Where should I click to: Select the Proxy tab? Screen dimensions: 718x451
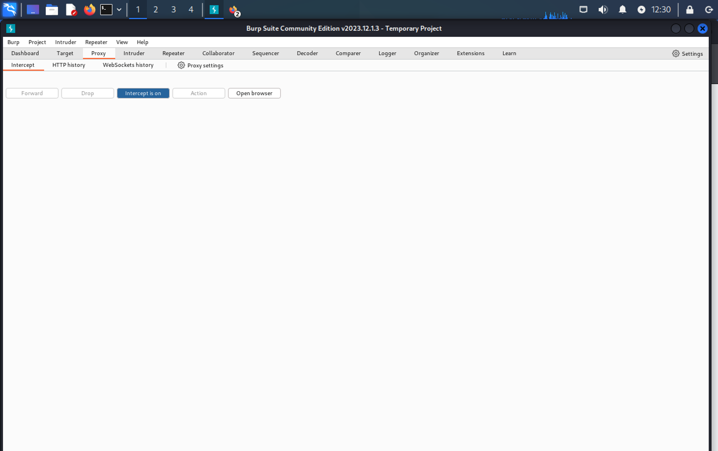[98, 53]
